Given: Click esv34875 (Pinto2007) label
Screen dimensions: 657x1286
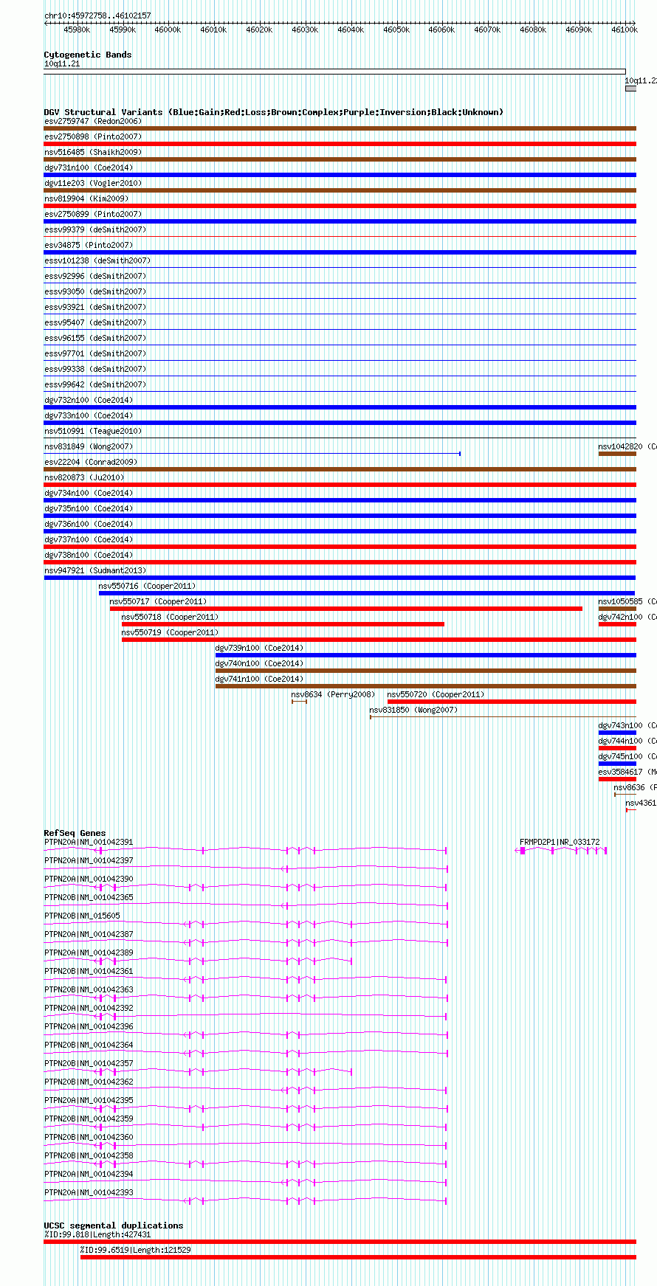Looking at the screenshot, I should (89, 245).
